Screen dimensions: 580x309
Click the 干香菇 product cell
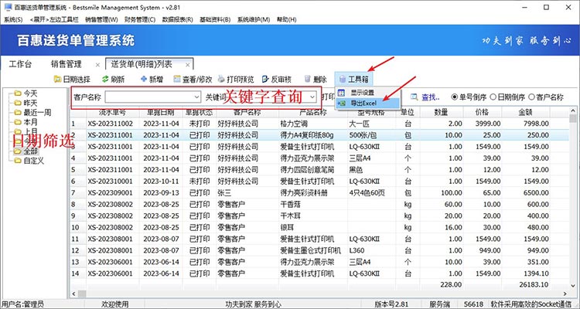click(x=290, y=205)
